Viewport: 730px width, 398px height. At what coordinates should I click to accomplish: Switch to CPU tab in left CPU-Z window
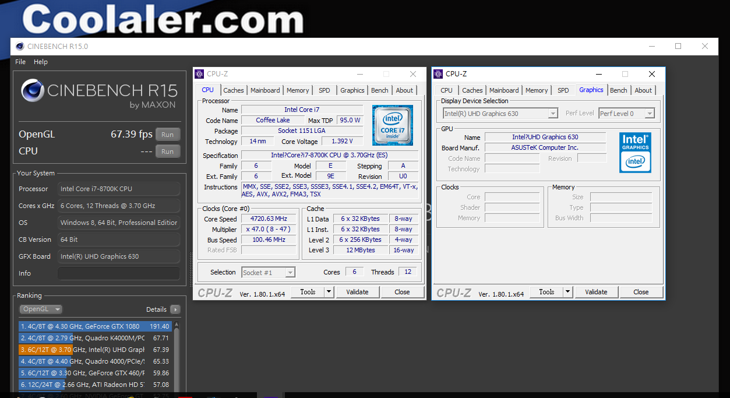click(208, 90)
